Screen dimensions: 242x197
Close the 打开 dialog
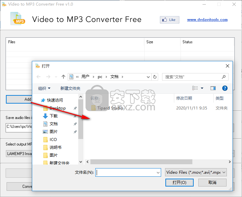[x=227, y=66]
